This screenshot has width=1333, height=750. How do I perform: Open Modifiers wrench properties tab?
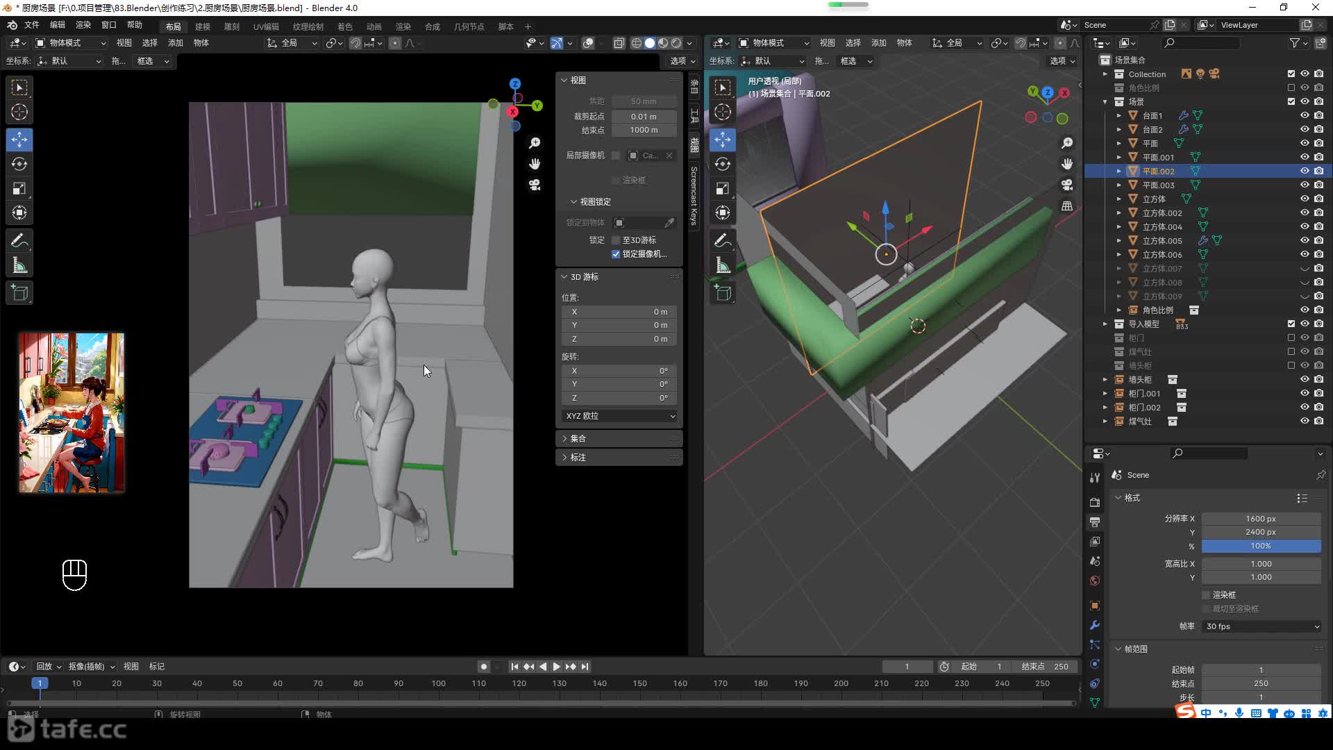click(x=1095, y=625)
